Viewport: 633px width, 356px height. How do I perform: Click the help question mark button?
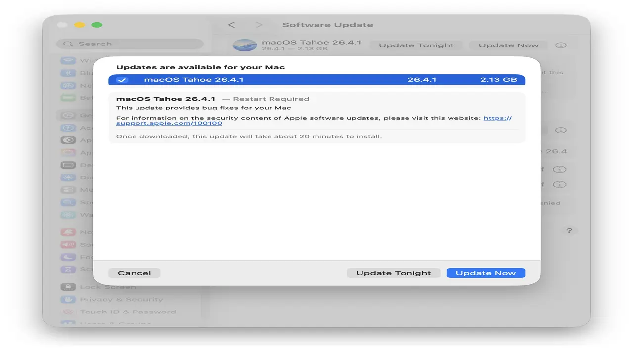click(x=569, y=230)
